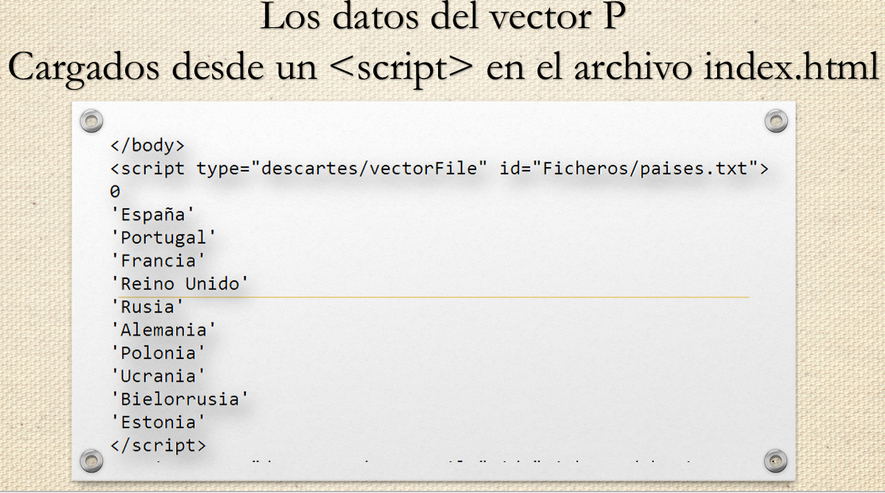
Task: Select the 'Ucrania' entry
Action: [158, 375]
